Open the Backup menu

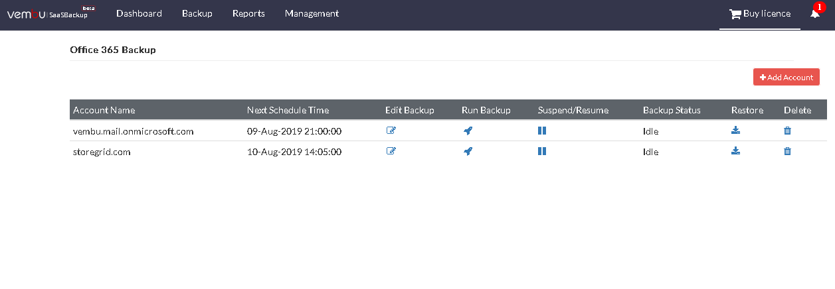pos(197,13)
